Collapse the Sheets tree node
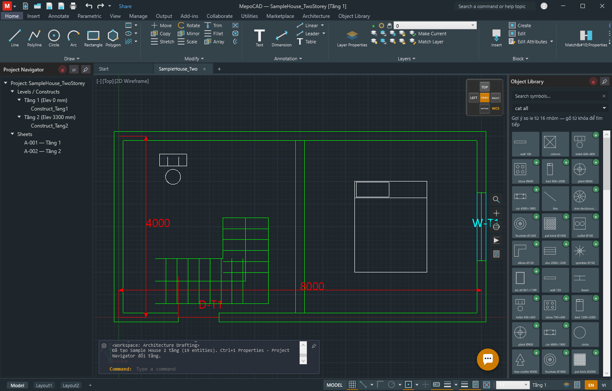This screenshot has width=612, height=391. [x=12, y=134]
